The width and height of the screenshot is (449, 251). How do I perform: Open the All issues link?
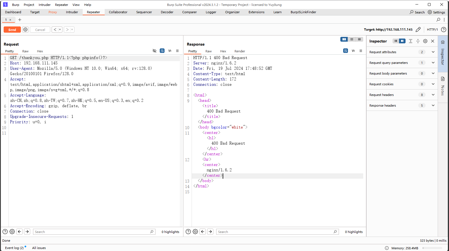[39, 248]
